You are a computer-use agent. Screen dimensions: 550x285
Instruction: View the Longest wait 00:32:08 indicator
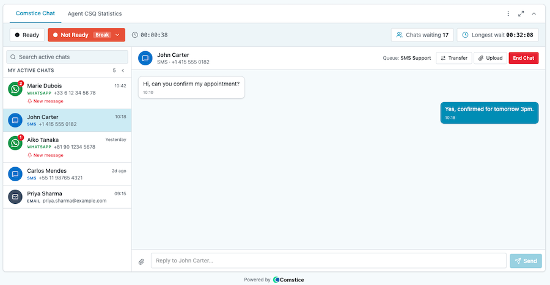click(x=497, y=35)
